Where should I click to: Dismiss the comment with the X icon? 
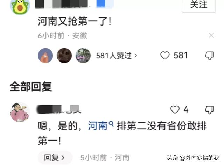[x=211, y=35]
